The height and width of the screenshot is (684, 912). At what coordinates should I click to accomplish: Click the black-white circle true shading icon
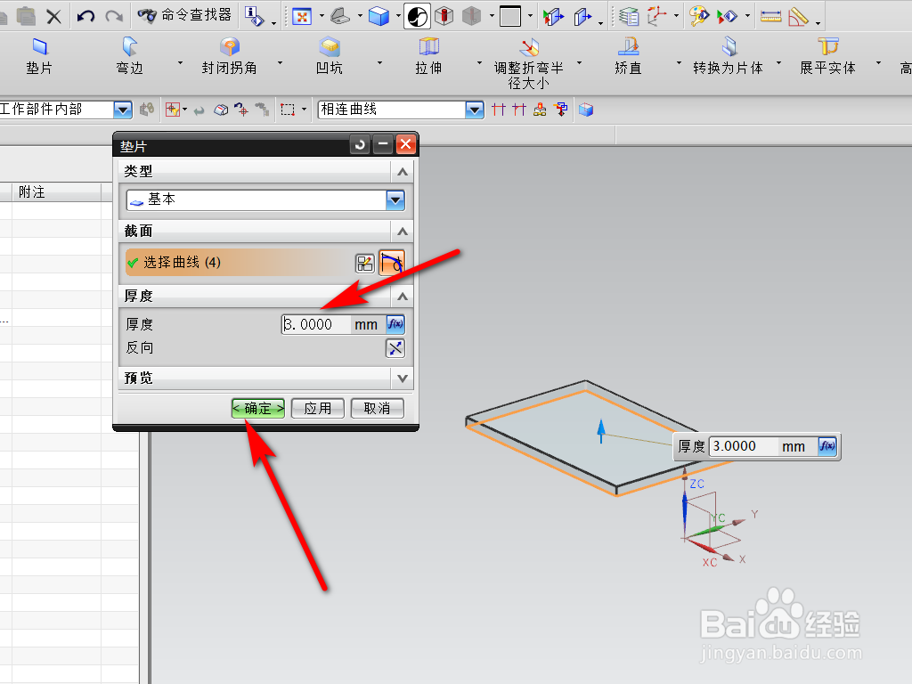pyautogui.click(x=417, y=16)
